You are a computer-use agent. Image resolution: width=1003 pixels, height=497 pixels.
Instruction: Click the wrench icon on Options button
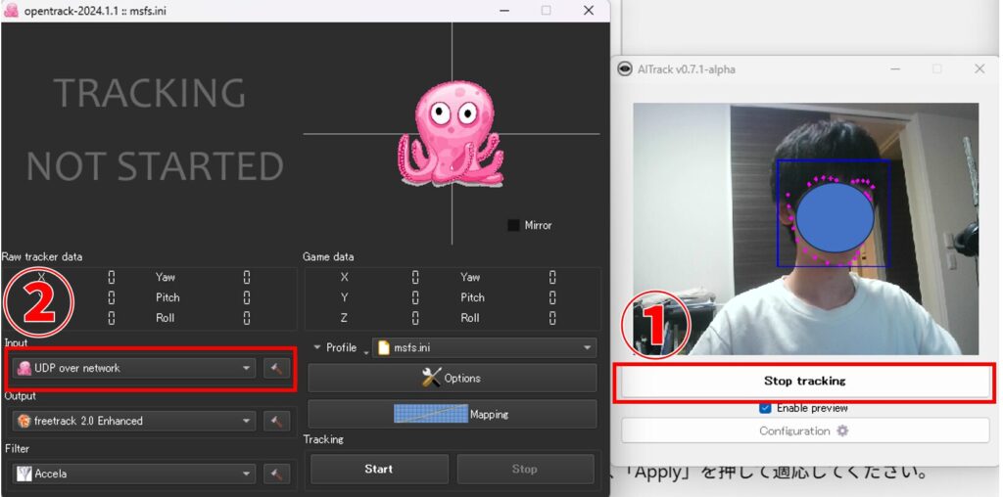431,378
